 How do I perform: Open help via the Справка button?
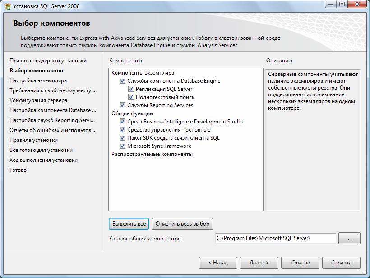pos(341,262)
